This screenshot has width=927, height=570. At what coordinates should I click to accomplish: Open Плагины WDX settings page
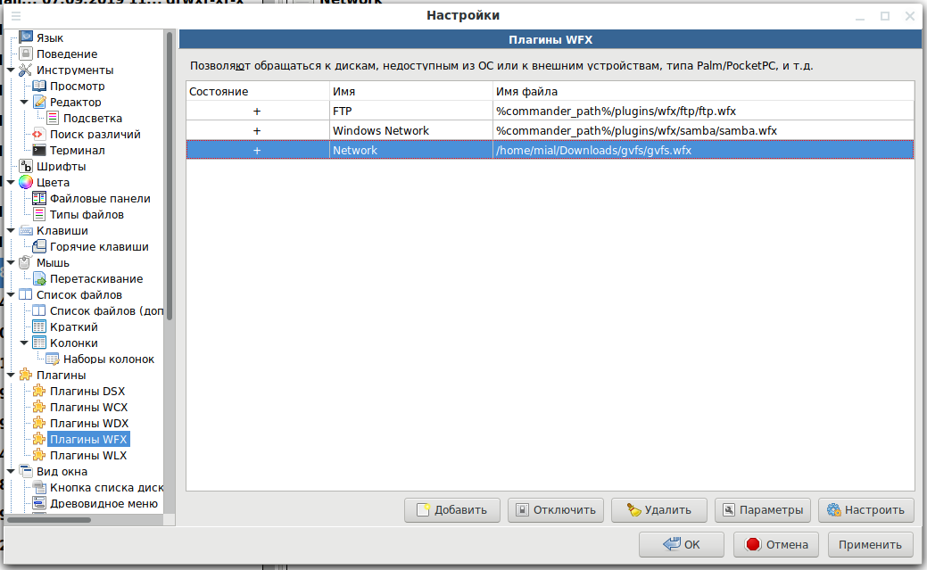[x=89, y=424]
